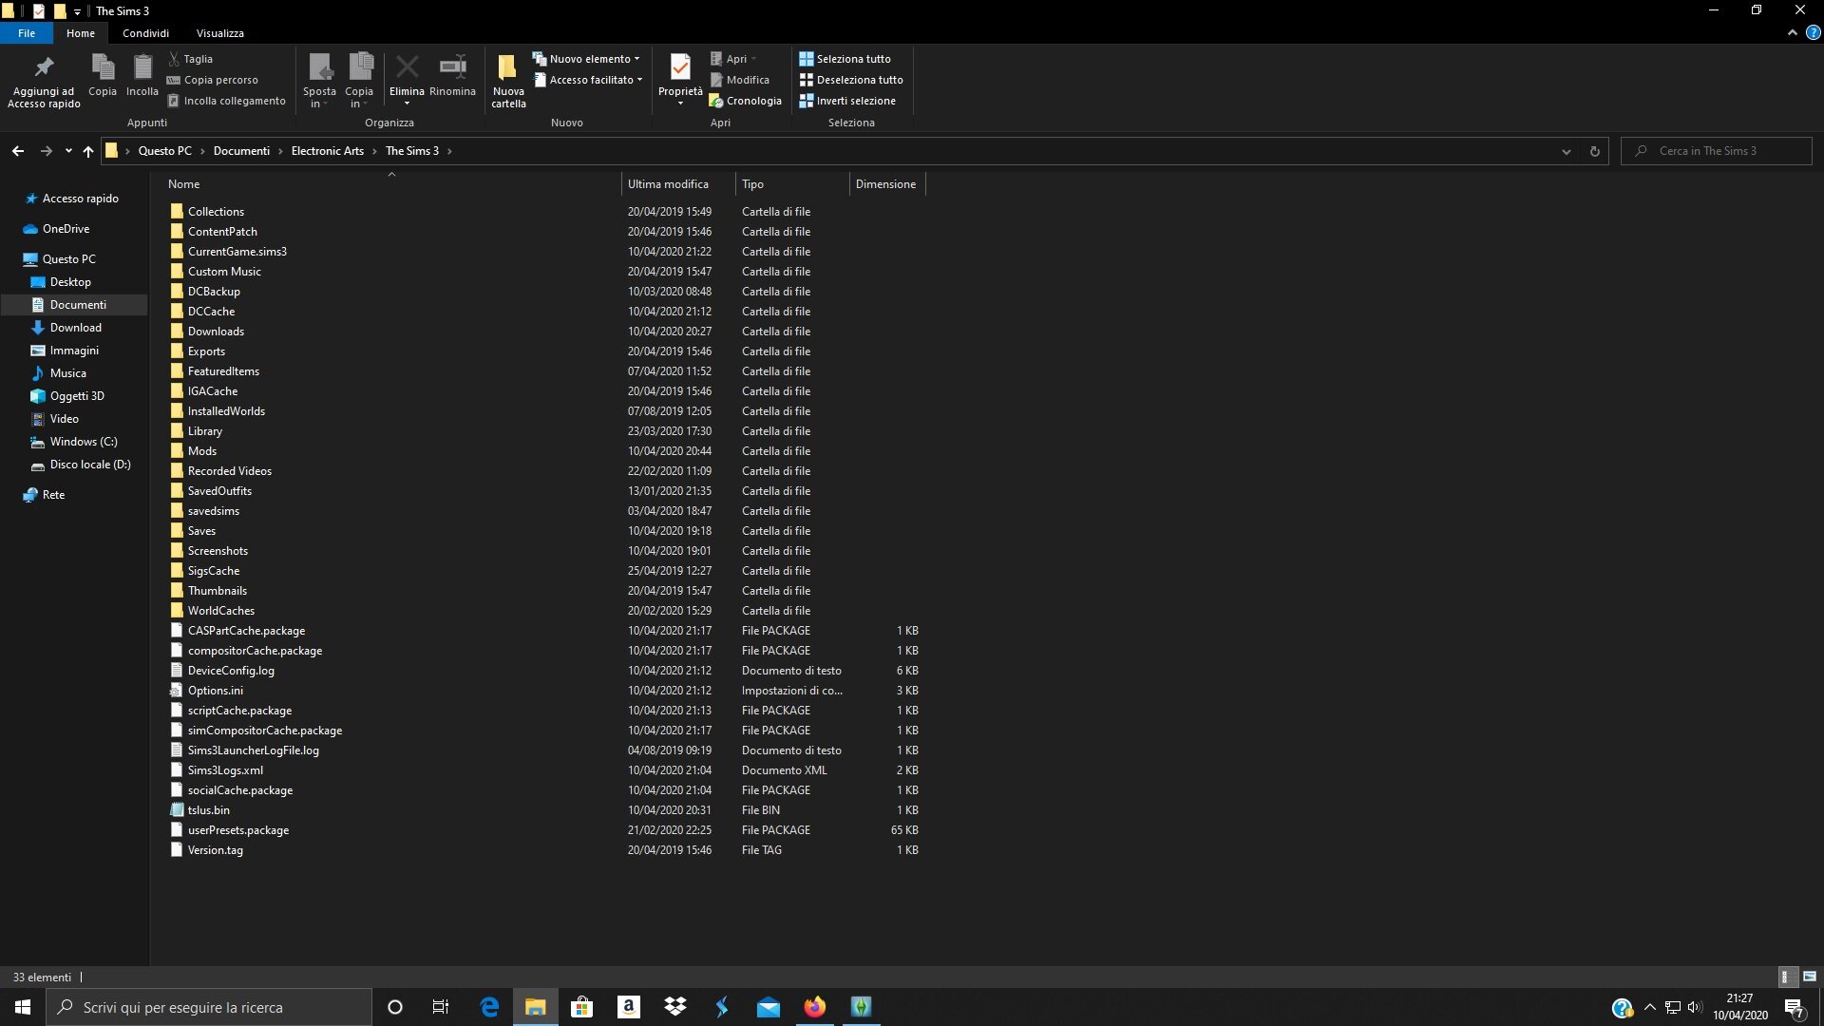Go up one folder level arrow
The height and width of the screenshot is (1026, 1824).
click(88, 151)
